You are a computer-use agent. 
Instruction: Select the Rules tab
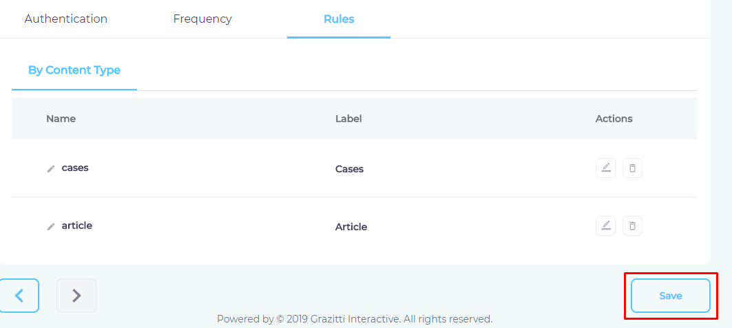point(339,19)
